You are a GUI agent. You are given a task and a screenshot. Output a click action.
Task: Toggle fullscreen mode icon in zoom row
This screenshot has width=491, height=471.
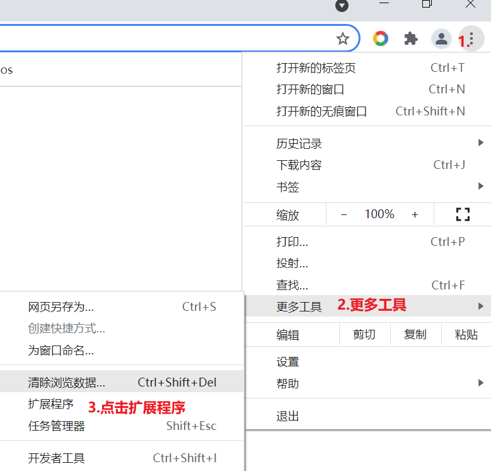tap(463, 214)
